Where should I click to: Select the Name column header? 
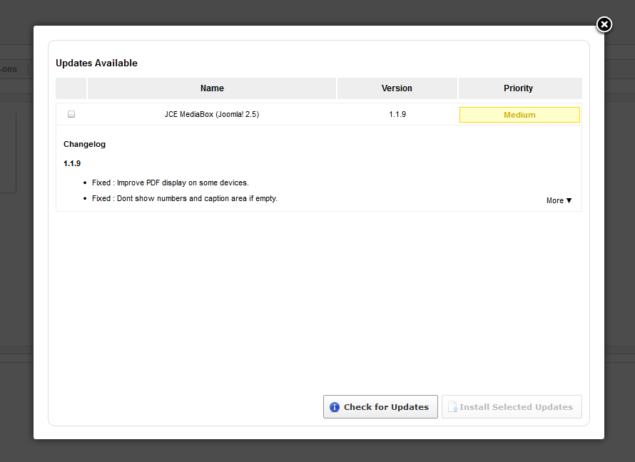[x=212, y=88]
